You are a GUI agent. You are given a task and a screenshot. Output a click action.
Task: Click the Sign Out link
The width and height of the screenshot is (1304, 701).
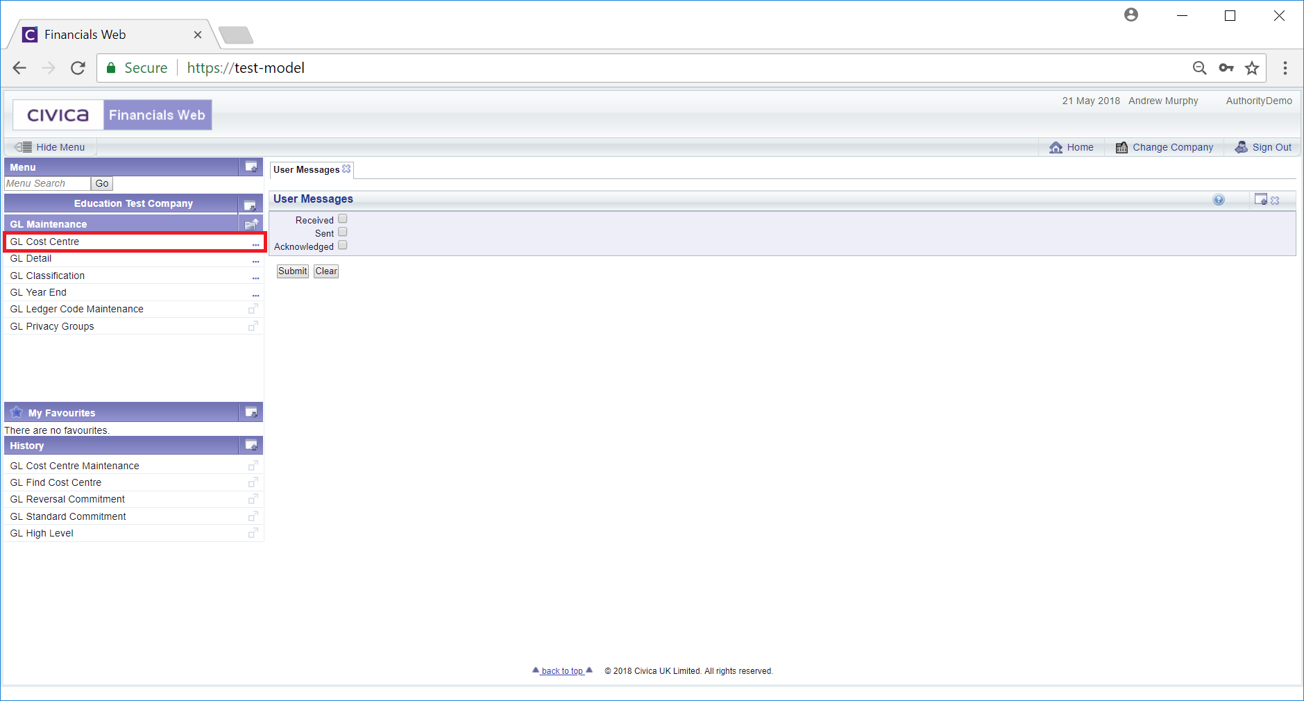(1271, 147)
